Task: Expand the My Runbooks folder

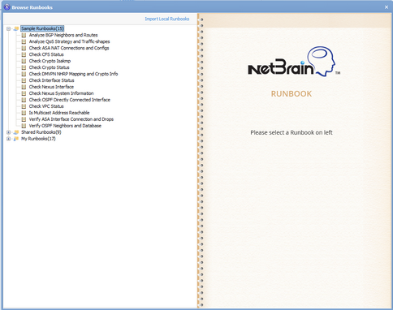Action: (8, 139)
